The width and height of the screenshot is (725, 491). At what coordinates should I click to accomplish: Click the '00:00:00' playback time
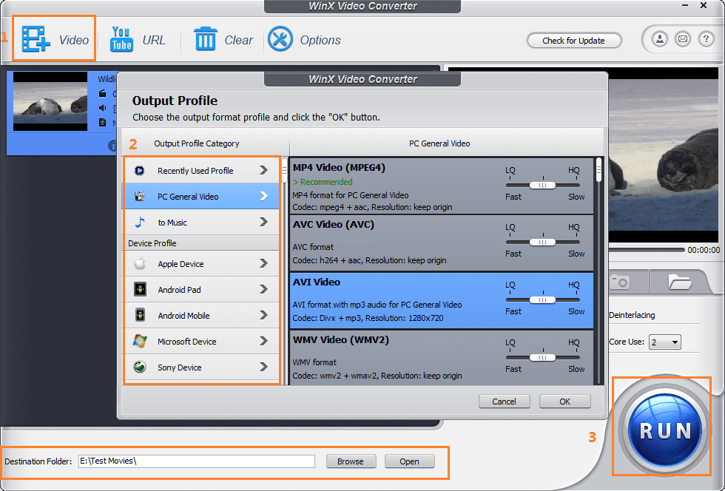click(704, 250)
